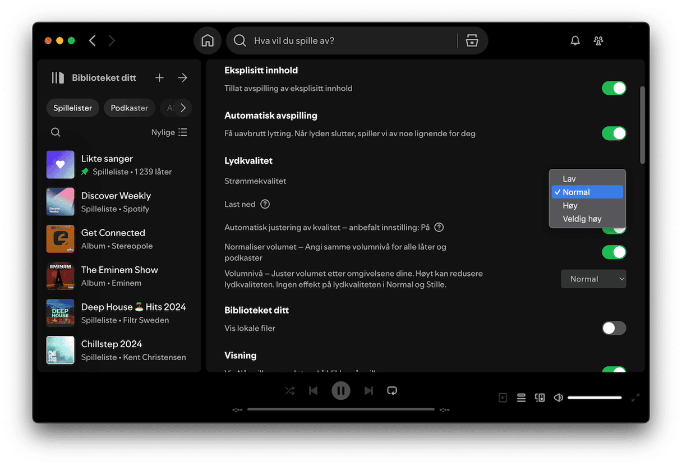
Task: Click the Discover Weekly cover art
Action: click(x=61, y=202)
